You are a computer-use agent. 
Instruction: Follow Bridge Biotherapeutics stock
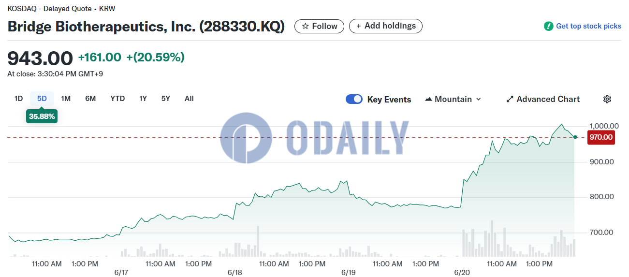(320, 26)
